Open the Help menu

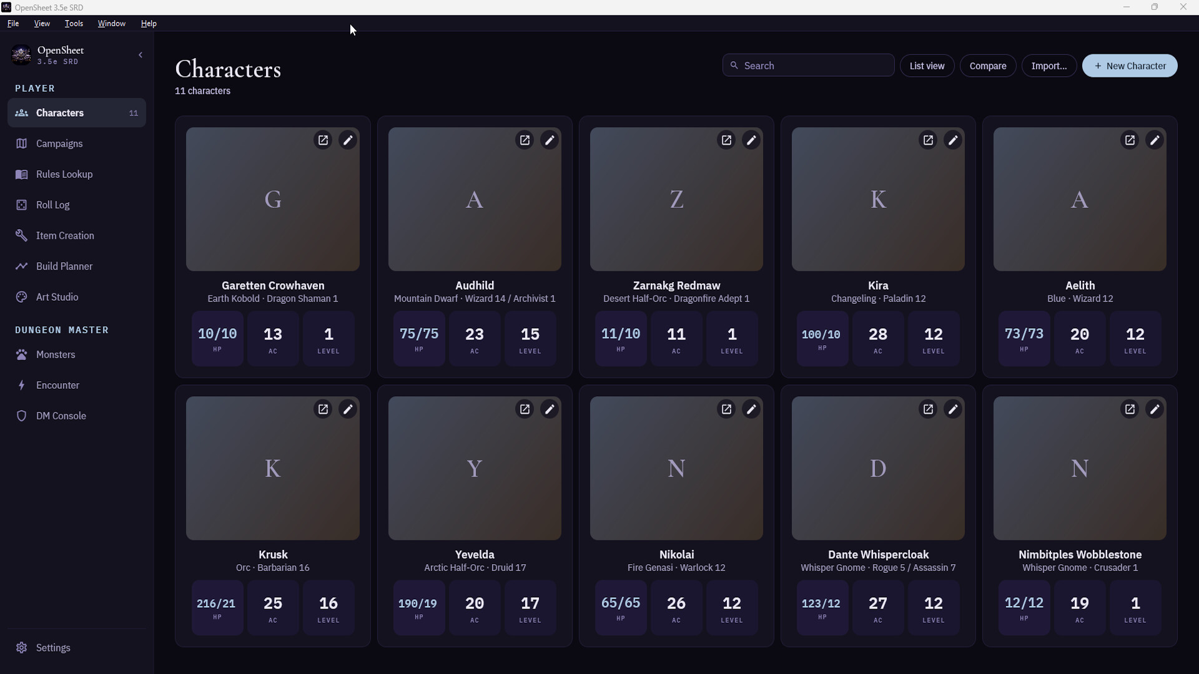click(x=149, y=23)
